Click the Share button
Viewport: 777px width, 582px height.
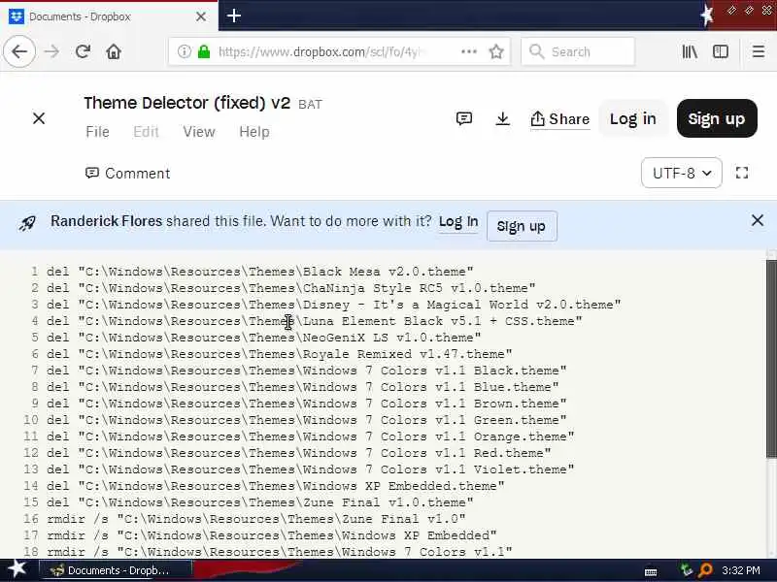[560, 118]
